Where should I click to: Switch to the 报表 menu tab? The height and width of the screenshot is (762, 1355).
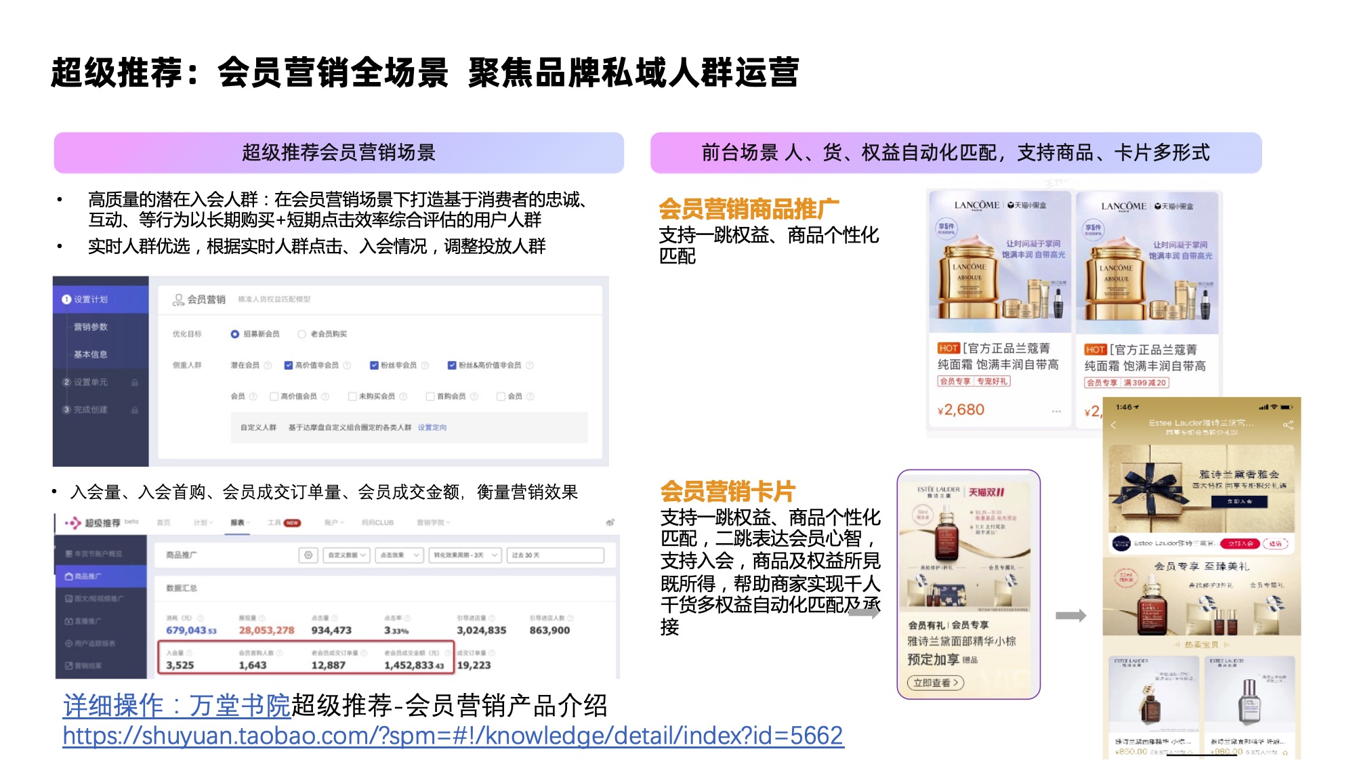click(238, 523)
